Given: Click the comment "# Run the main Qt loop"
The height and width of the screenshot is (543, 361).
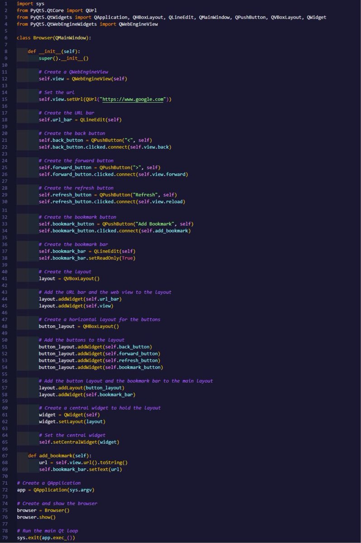Looking at the screenshot, I should pos(47,531).
